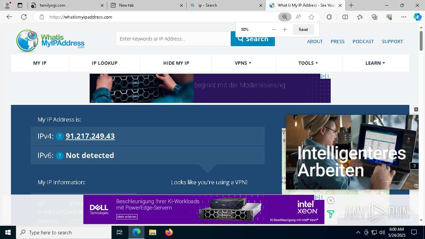The height and width of the screenshot is (239, 425).
Task: Close the bottom Dell banner ad
Action: pos(330,200)
